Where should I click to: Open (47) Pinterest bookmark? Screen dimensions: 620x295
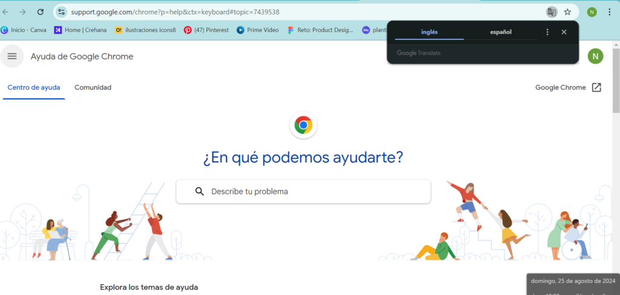coord(206,30)
